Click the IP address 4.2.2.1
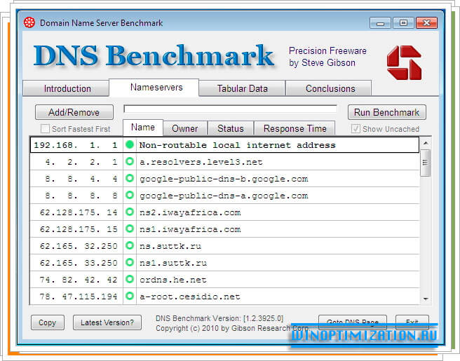460x361 pixels. pyautogui.click(x=81, y=162)
